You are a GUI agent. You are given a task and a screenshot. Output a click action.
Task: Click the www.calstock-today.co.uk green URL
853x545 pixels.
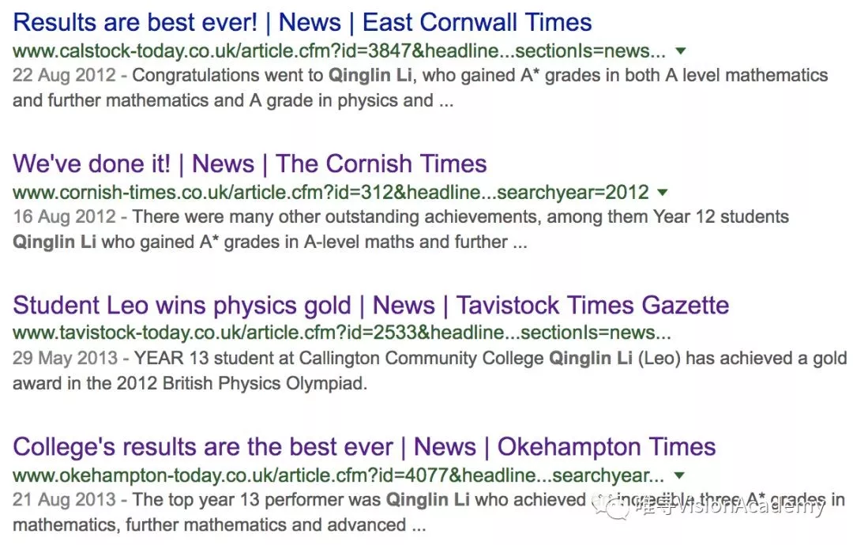(339, 51)
